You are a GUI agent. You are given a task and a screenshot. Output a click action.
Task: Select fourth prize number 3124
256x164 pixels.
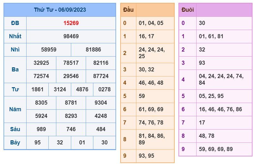point(60,89)
